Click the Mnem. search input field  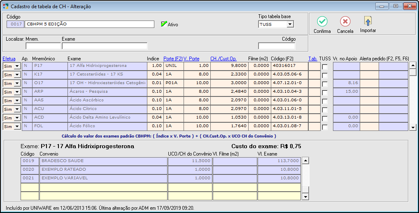coord(43,46)
